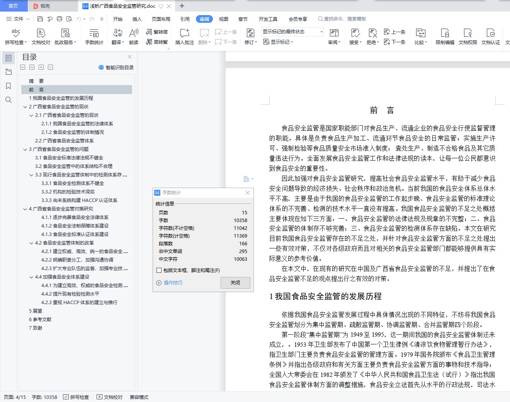Start the 朗读 read-aloud tool
Viewport: 510px width, 402px height.
point(134,37)
